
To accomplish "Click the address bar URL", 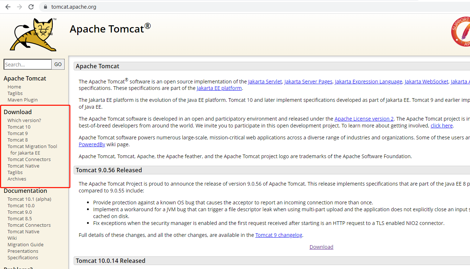I will [x=74, y=7].
